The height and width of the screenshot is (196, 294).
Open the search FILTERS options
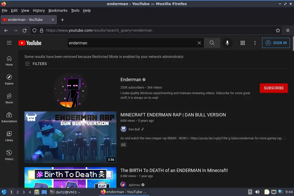click(36, 64)
